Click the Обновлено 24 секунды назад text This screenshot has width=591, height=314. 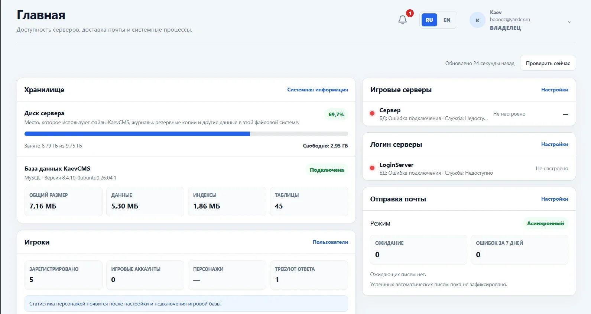480,63
